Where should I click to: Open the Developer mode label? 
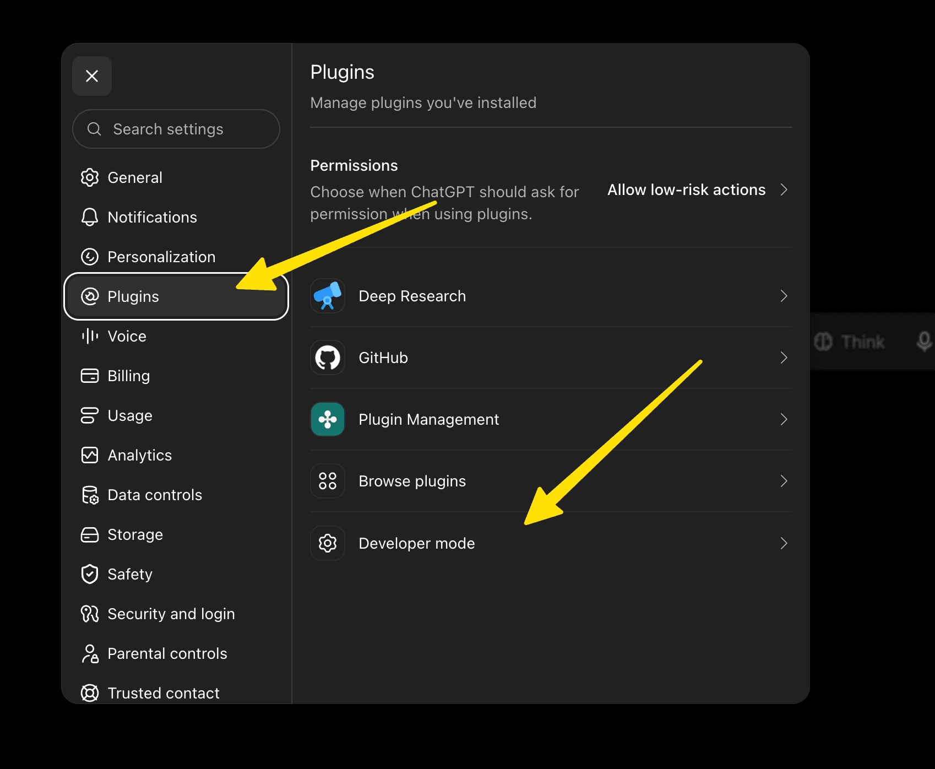pyautogui.click(x=417, y=543)
